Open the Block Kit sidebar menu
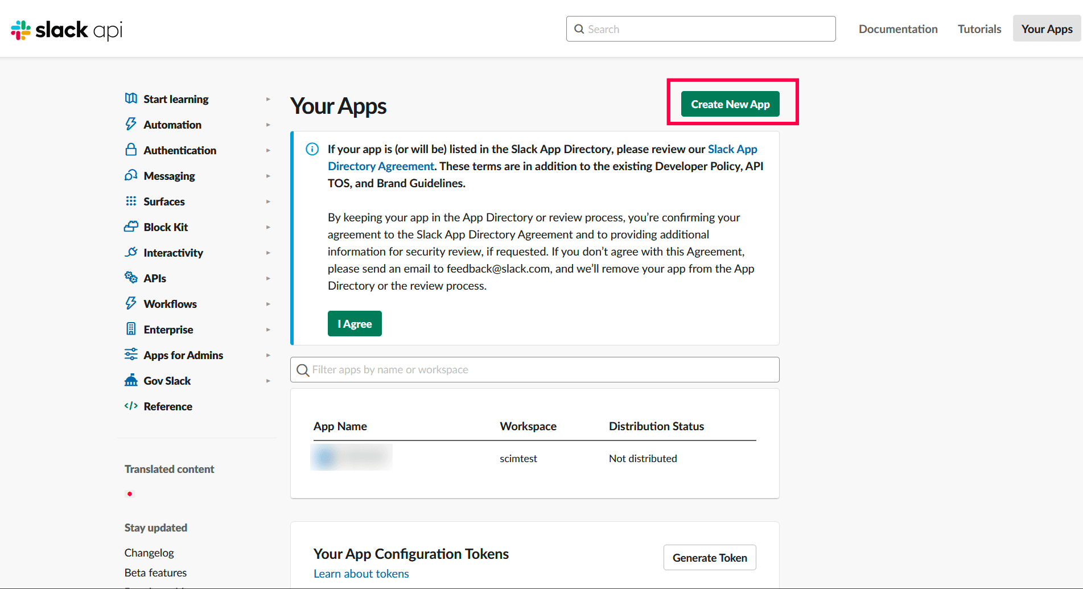 pos(166,227)
